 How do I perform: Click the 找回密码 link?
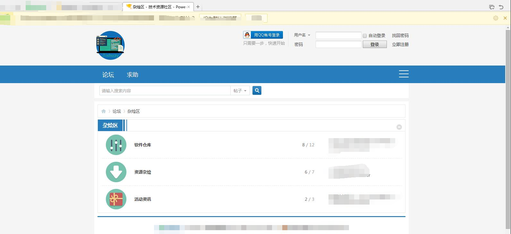click(400, 35)
